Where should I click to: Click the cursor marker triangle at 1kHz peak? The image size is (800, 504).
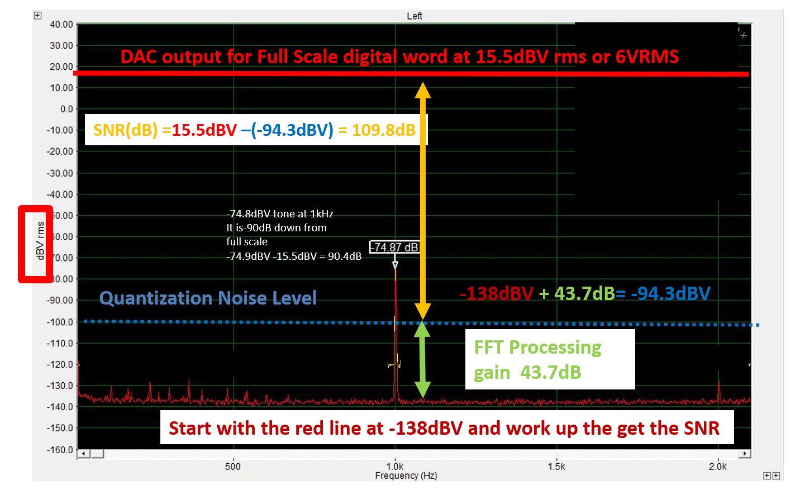click(395, 264)
